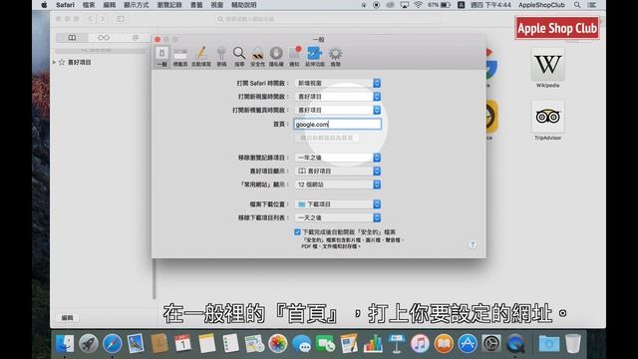Viewport: 638px width, 359px height.
Task: Open the 搜尋 (Search) preferences pane
Action: click(x=239, y=57)
